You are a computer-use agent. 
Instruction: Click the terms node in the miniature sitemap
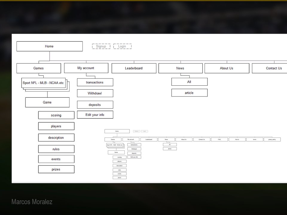tap(255, 139)
